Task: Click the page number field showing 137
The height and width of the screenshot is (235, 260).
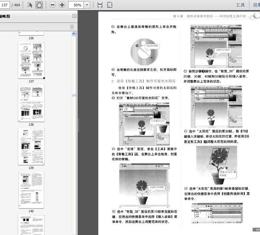Action: tap(6, 5)
